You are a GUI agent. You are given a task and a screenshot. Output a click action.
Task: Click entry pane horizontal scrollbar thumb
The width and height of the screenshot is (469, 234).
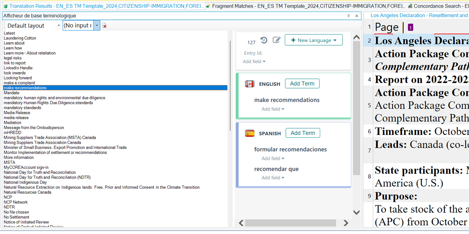290,223
